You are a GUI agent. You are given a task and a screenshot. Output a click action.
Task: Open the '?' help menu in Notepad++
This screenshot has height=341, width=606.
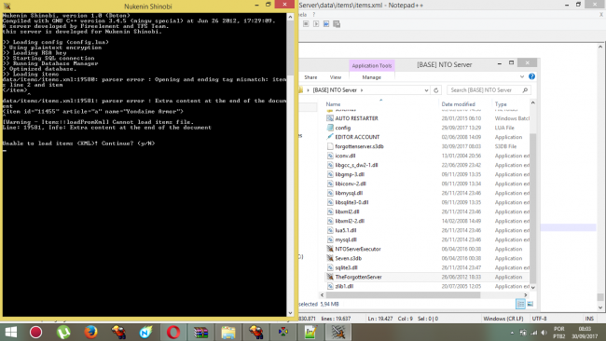click(x=314, y=15)
